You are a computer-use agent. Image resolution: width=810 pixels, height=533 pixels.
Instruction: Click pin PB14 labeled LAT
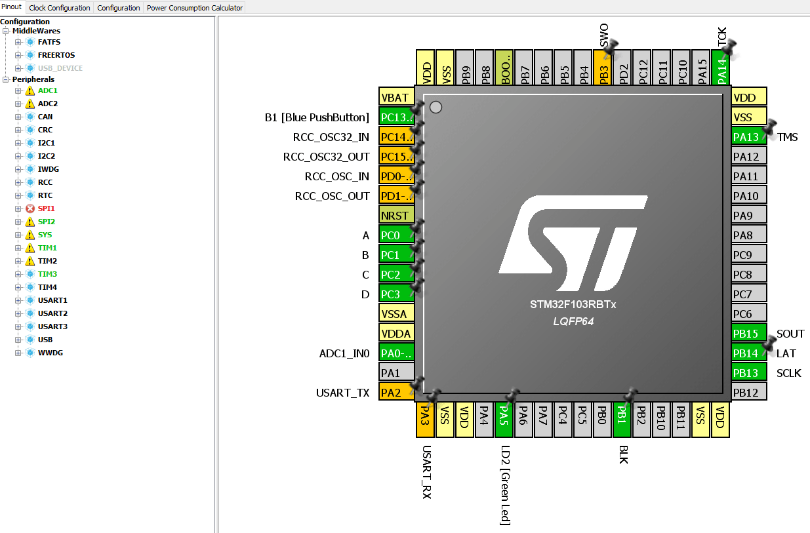[749, 353]
